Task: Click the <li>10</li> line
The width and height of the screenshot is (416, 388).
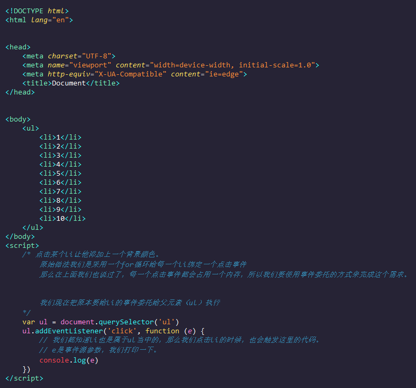Action: click(x=63, y=219)
